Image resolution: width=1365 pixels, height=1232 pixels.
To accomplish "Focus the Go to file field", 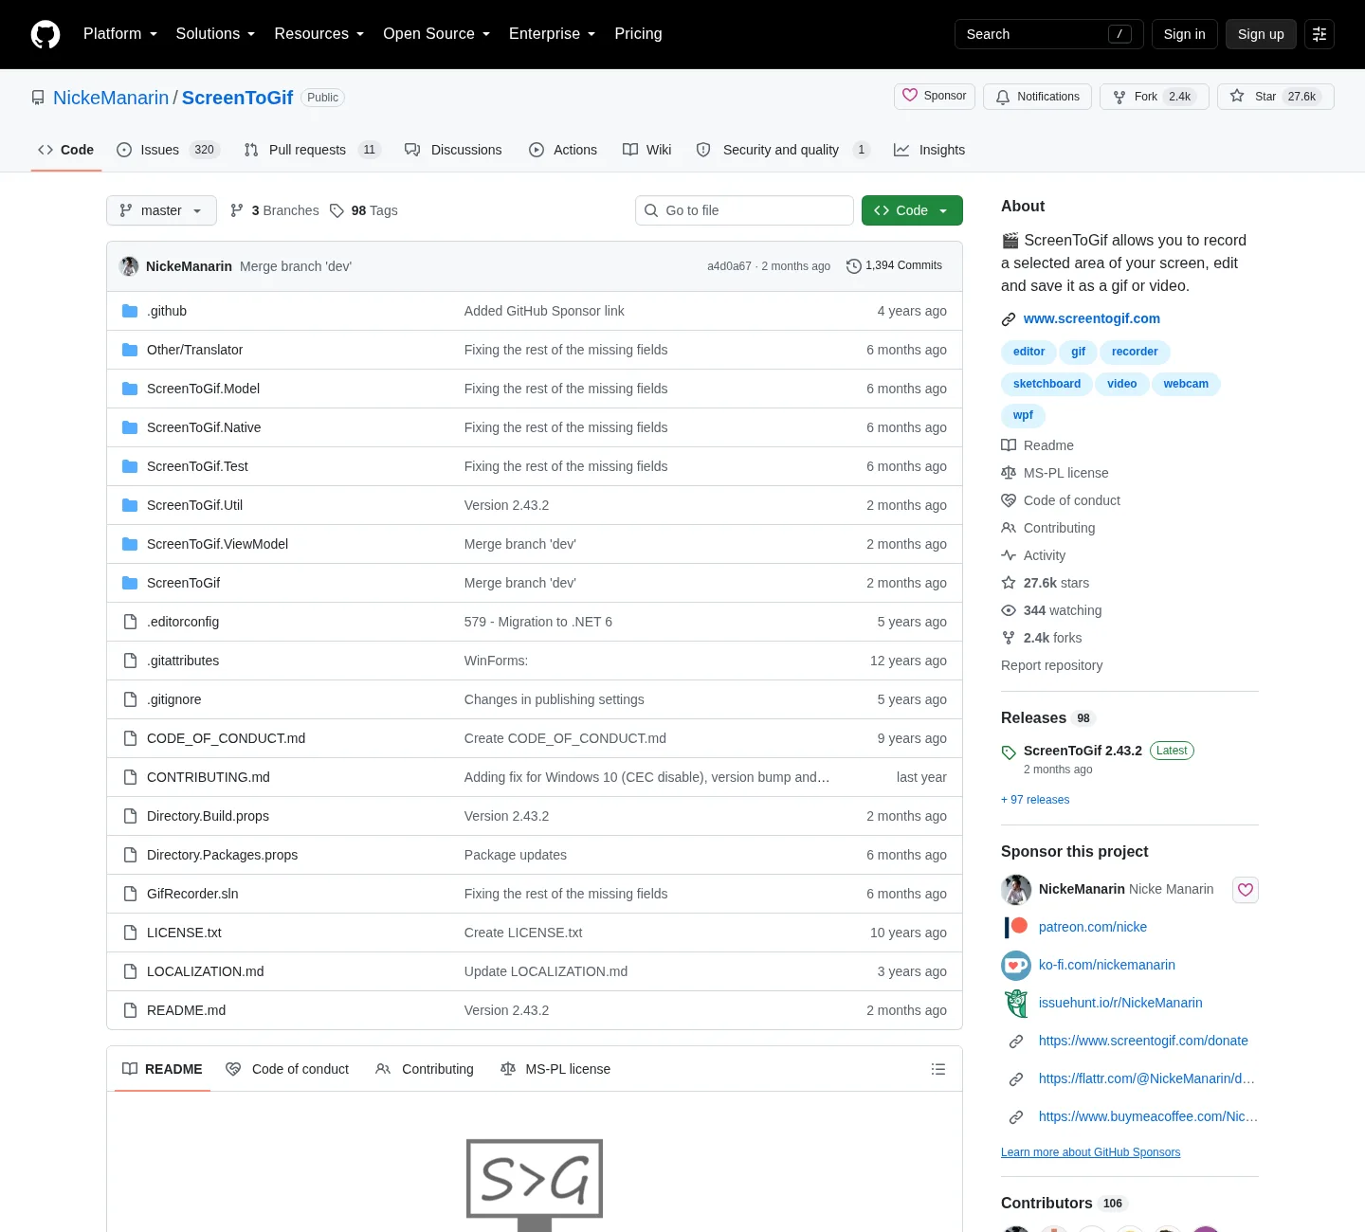I will tap(744, 210).
